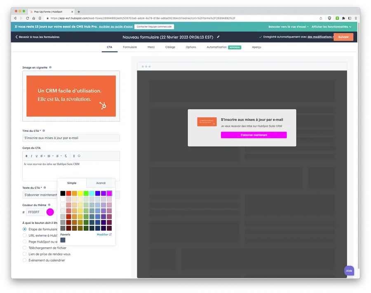Click Corps du CTA text area
This screenshot has height=293, width=371.
pos(71,170)
